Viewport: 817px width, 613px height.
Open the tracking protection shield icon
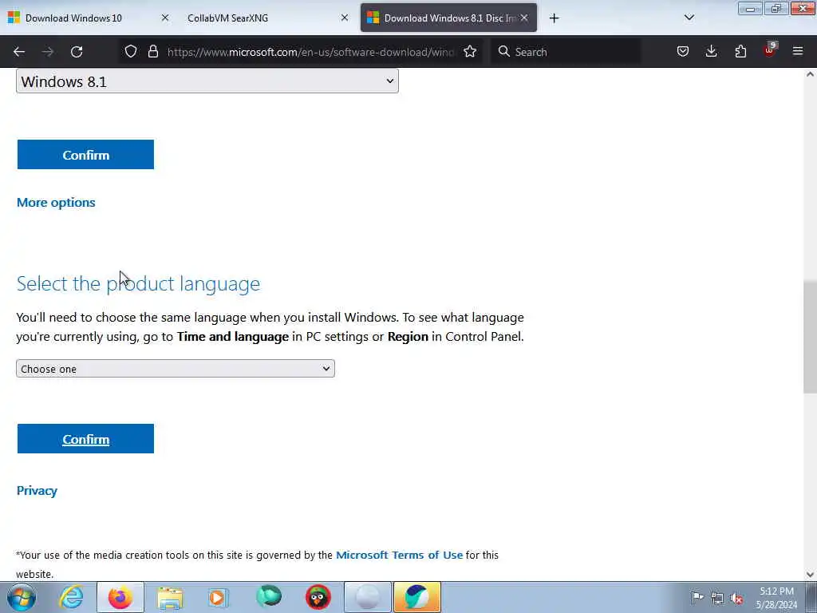[x=131, y=52]
